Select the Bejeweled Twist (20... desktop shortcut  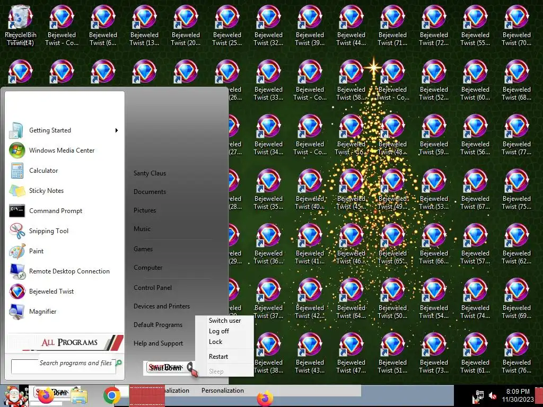coord(186,25)
